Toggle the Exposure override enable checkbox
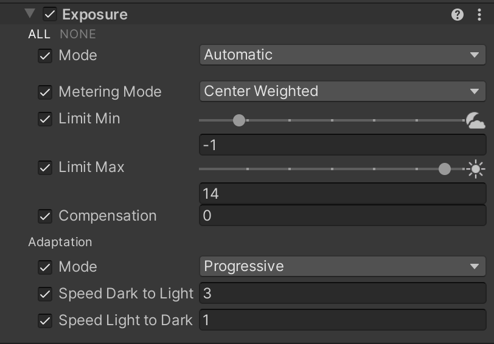 (50, 15)
